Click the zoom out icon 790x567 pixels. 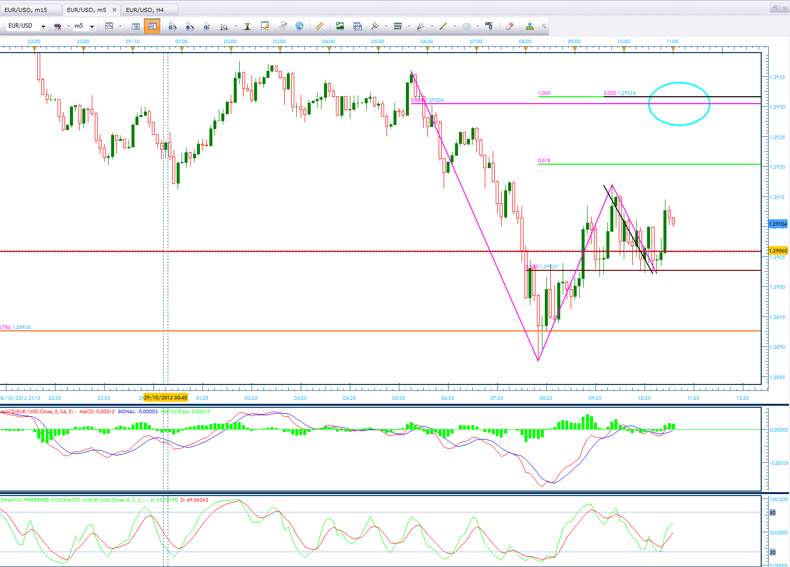(189, 26)
